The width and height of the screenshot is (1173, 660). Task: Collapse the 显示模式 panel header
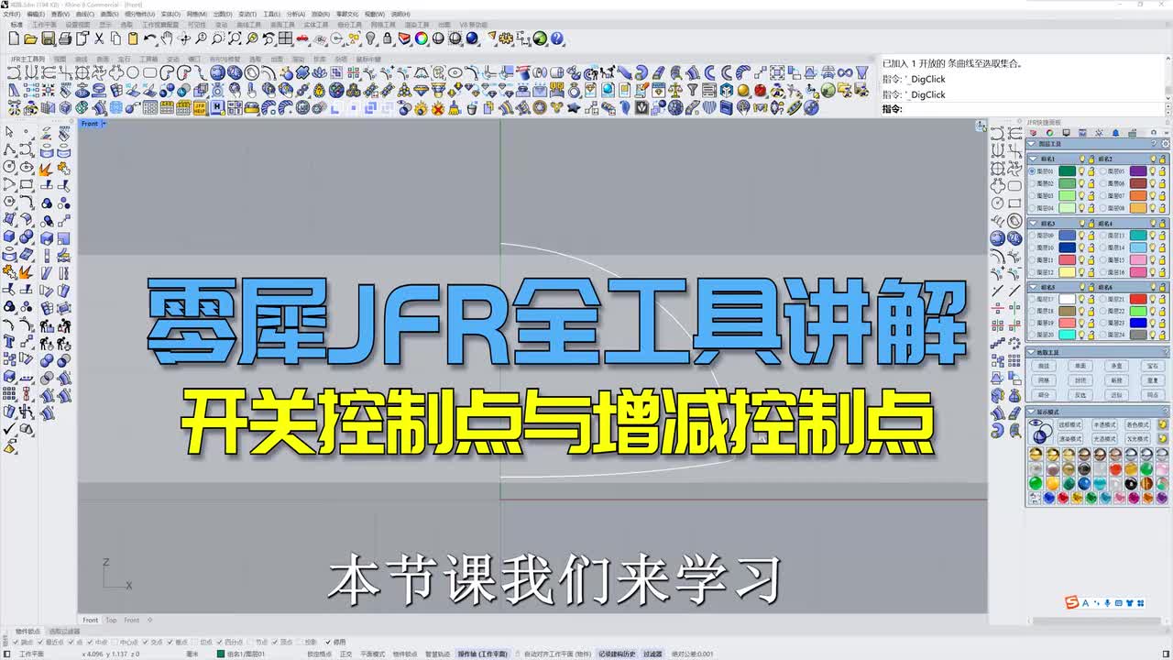click(1032, 412)
